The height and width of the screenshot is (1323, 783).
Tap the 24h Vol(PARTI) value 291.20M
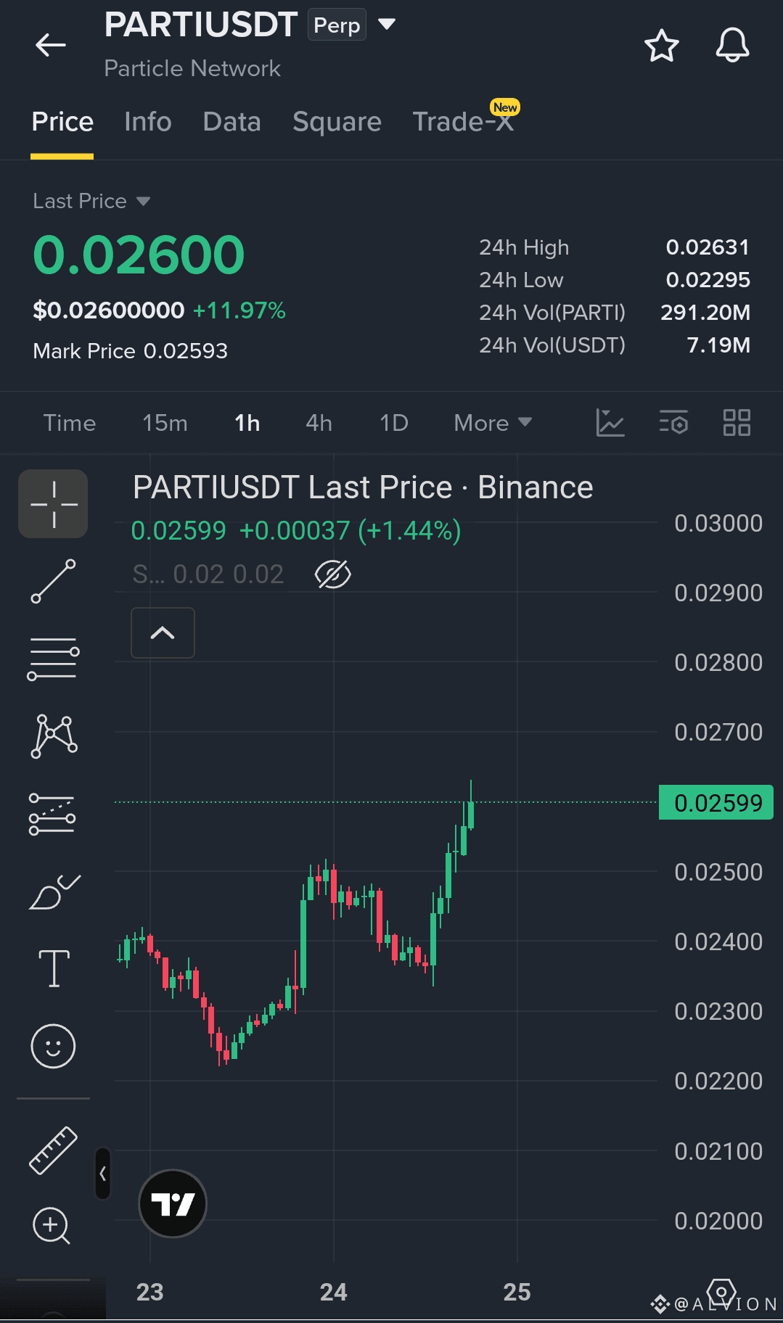coord(705,313)
